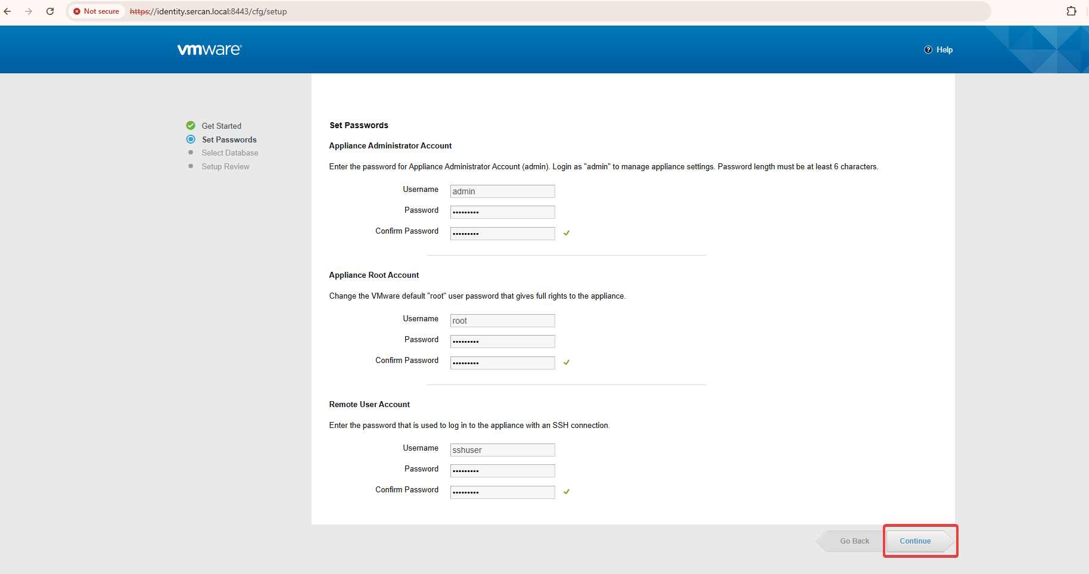Select the Select Database wizard step
Screen dimensions: 1089x574
[229, 153]
